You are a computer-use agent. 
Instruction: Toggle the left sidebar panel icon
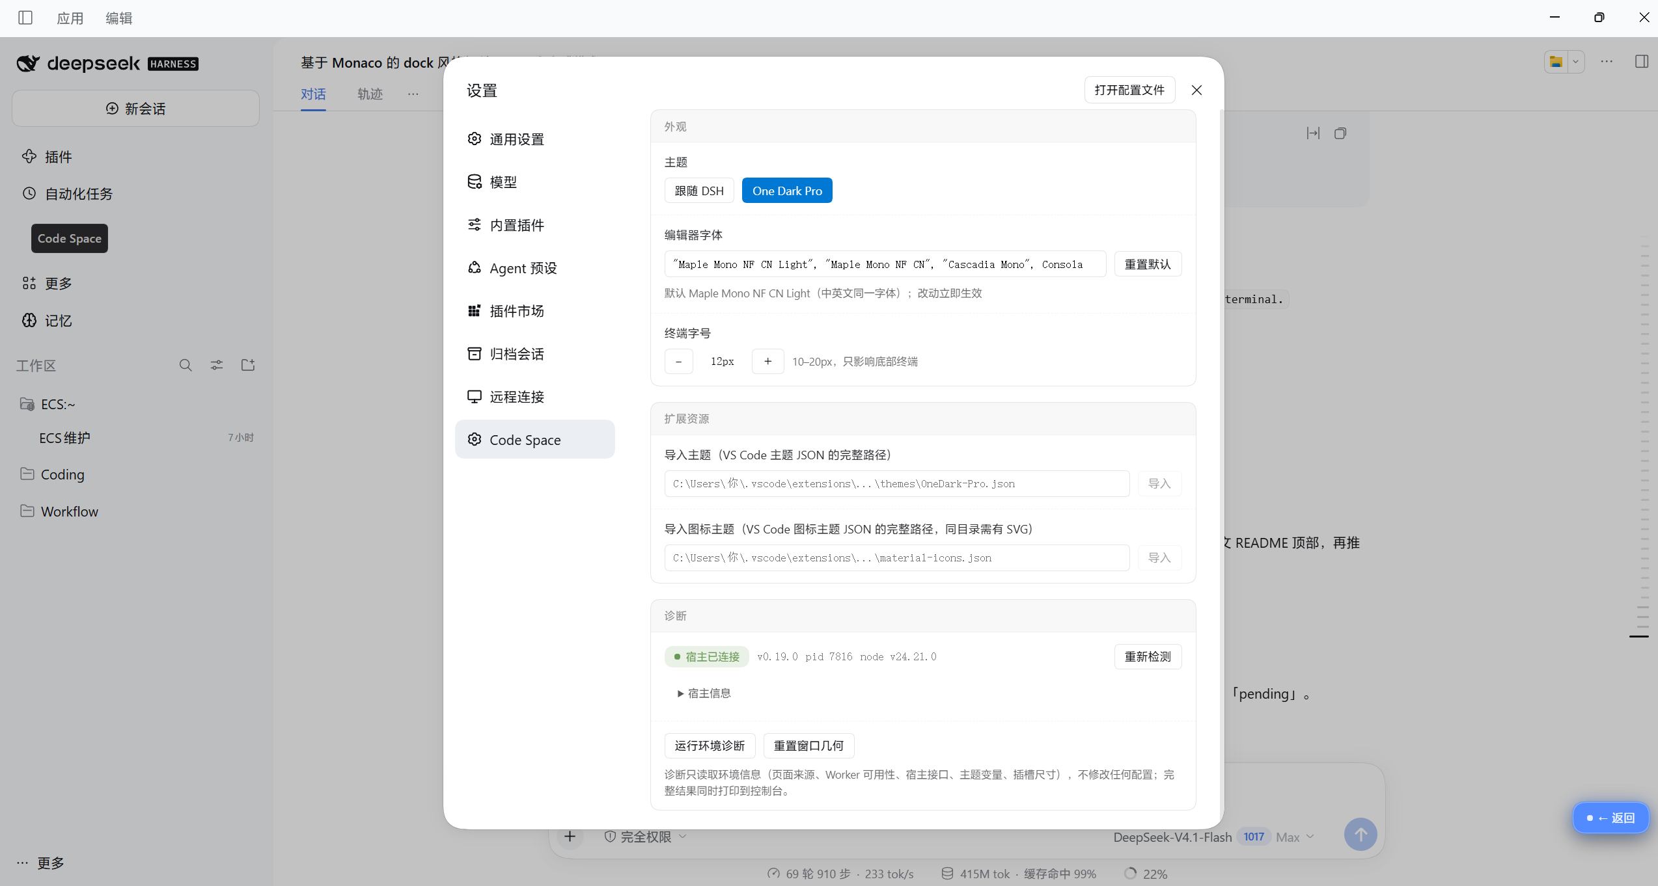point(25,18)
